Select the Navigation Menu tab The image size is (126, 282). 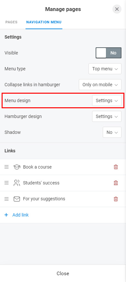pos(44,22)
